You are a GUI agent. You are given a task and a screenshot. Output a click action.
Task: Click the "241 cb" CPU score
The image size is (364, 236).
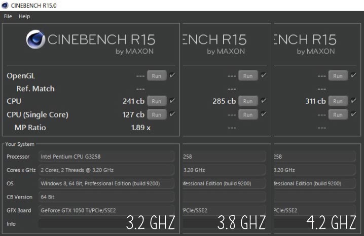click(133, 101)
